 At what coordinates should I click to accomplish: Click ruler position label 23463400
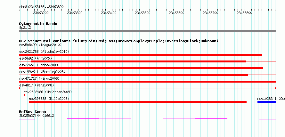[x=109, y=13]
